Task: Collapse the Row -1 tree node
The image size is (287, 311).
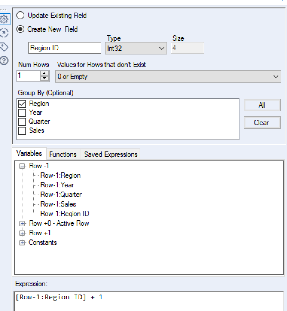Action: pos(22,166)
